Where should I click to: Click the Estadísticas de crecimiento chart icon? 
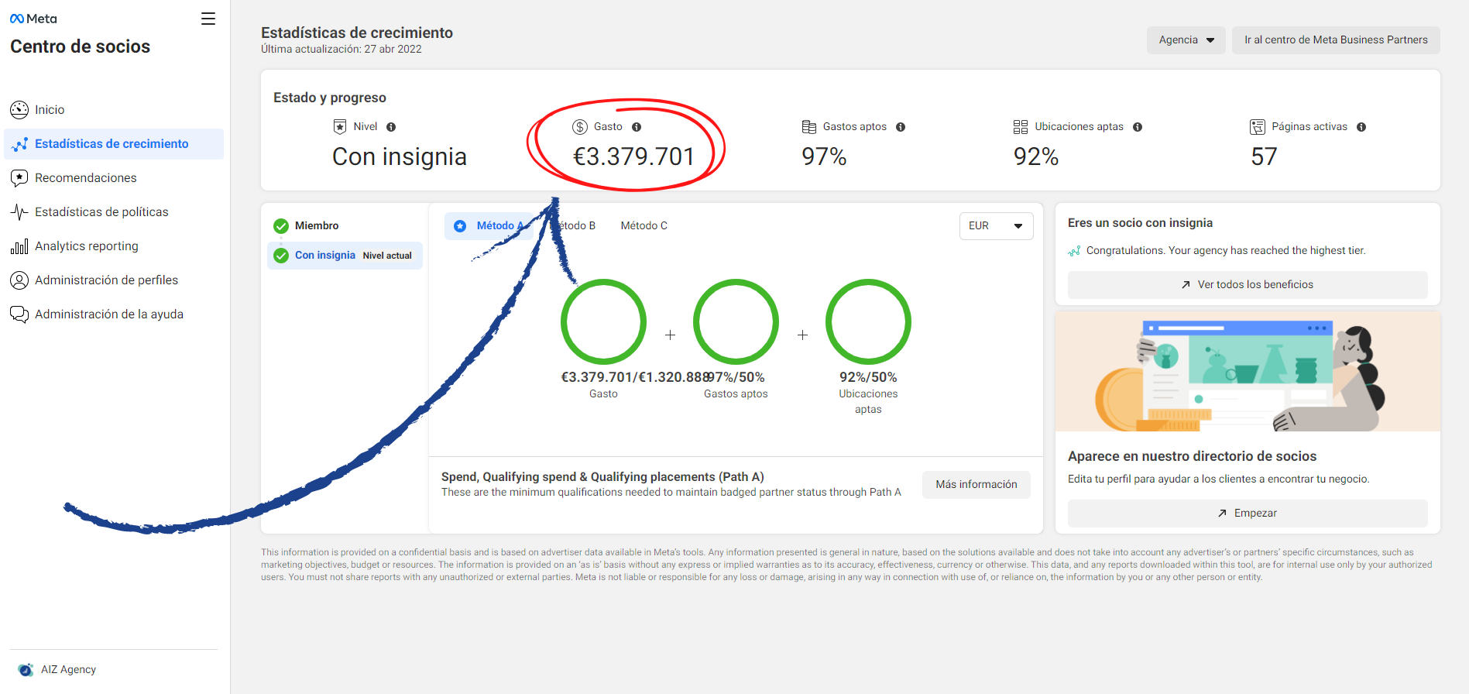coord(19,144)
